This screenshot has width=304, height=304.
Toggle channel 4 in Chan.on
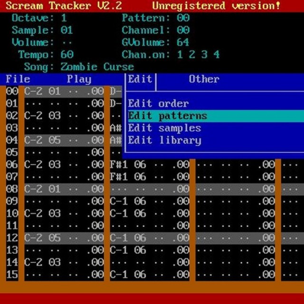(217, 55)
